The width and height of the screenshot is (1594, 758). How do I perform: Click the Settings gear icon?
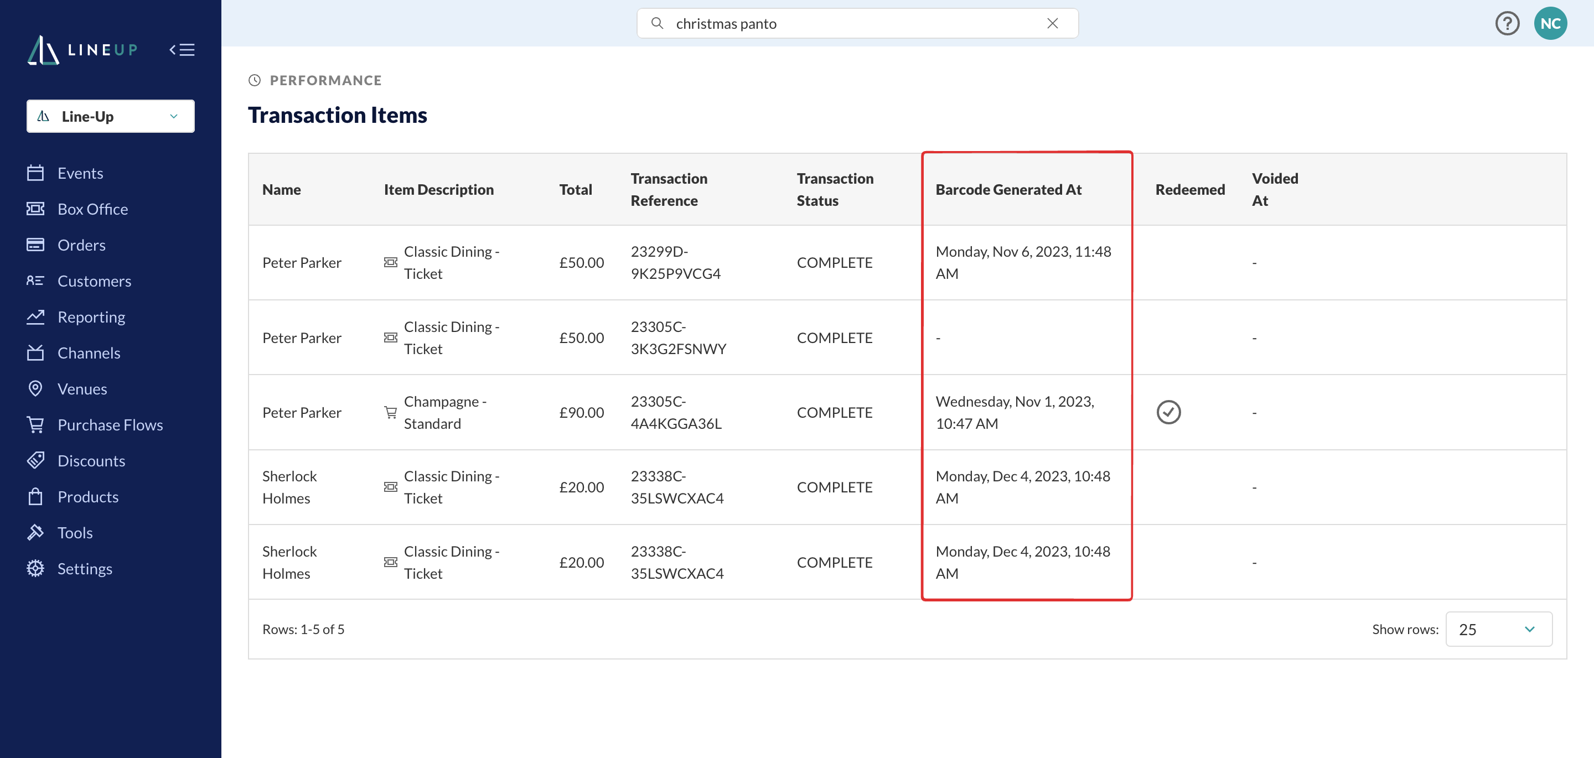pyautogui.click(x=35, y=568)
